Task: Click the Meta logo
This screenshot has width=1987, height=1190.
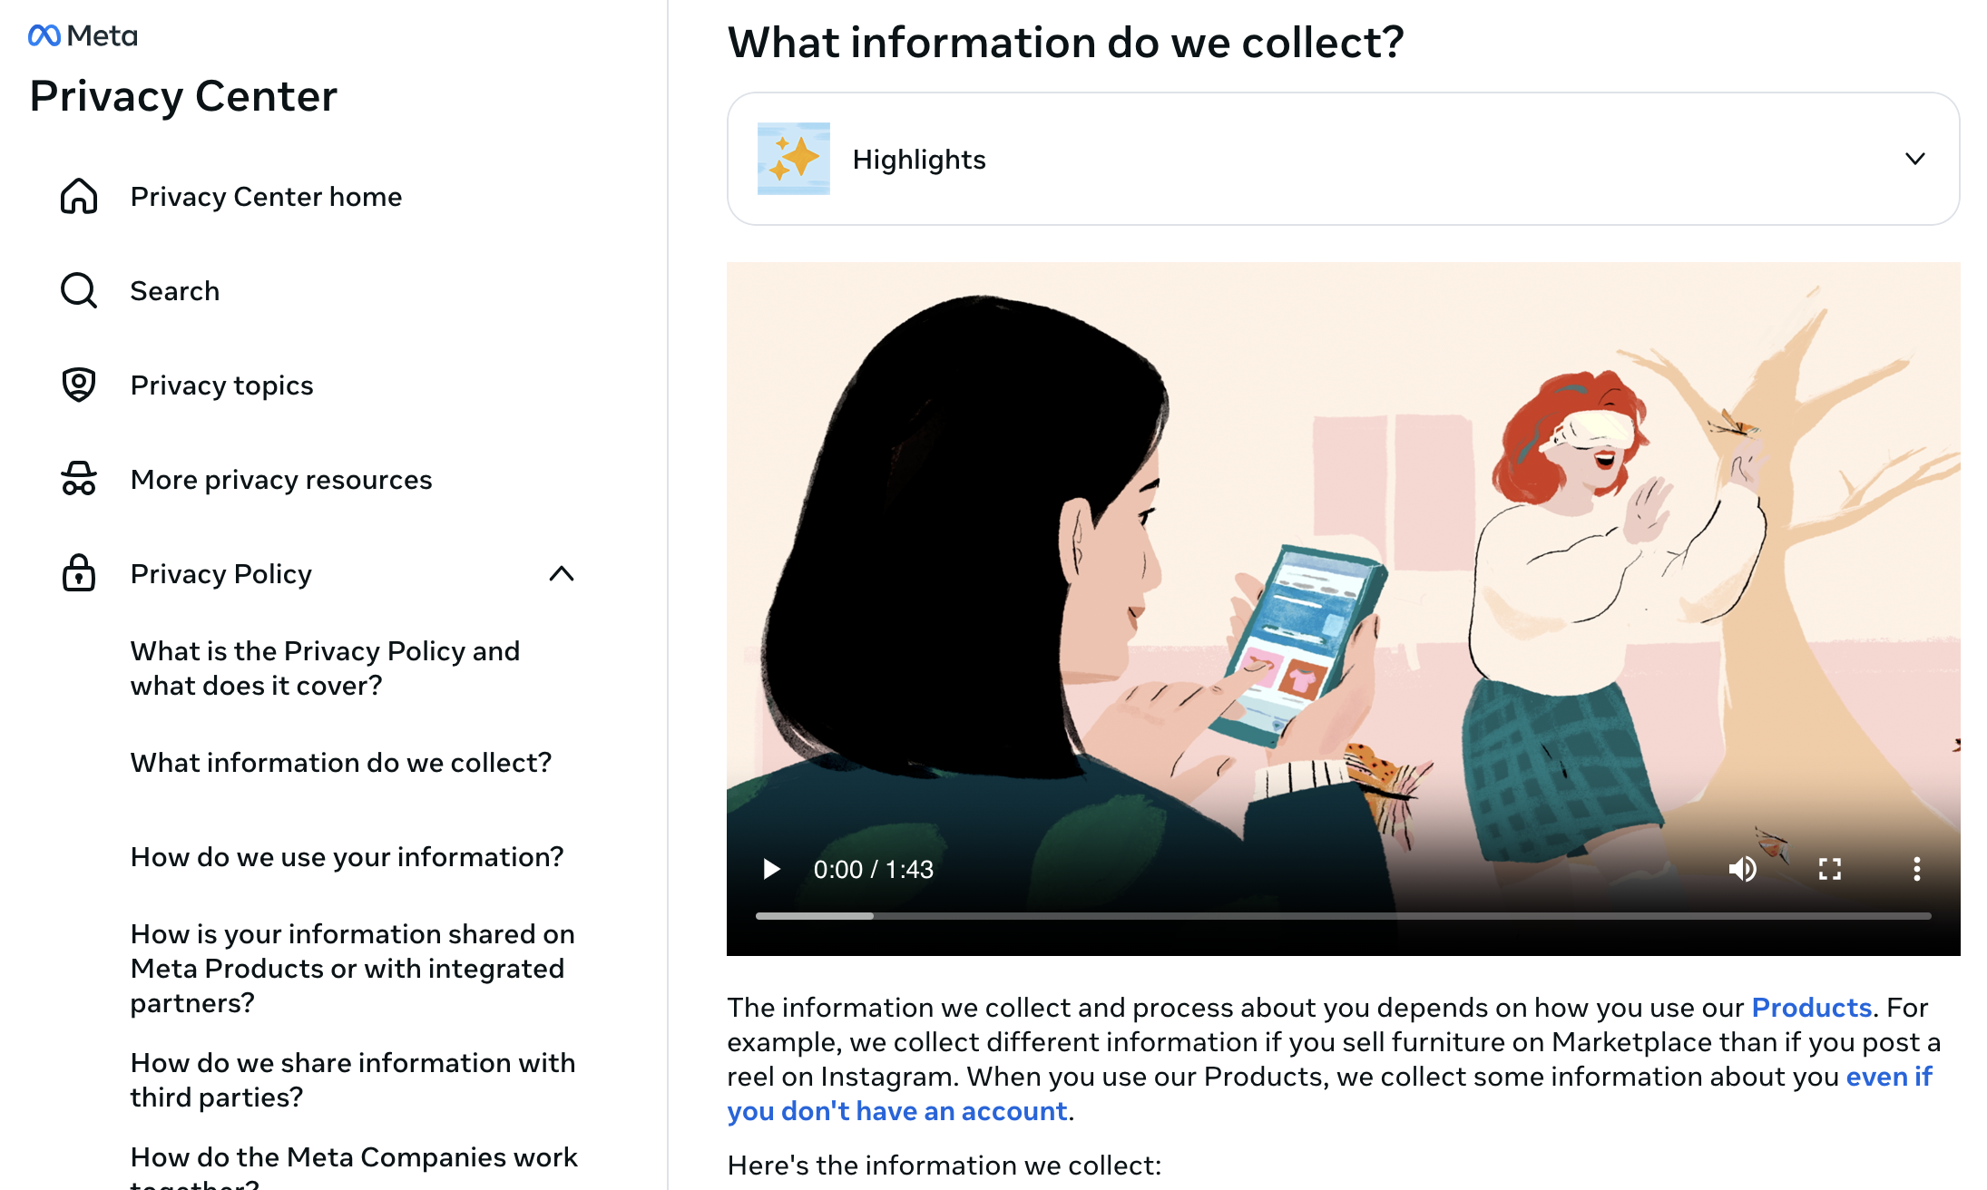Action: click(x=83, y=35)
